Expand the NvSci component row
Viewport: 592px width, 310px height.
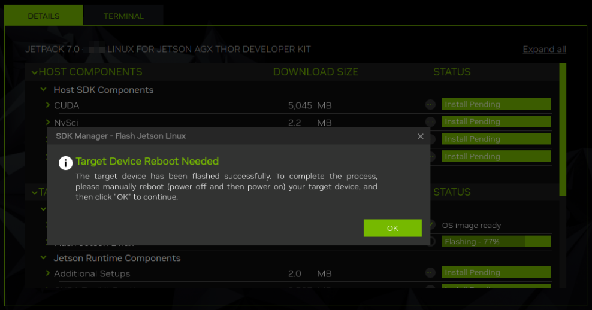pyautogui.click(x=48, y=122)
